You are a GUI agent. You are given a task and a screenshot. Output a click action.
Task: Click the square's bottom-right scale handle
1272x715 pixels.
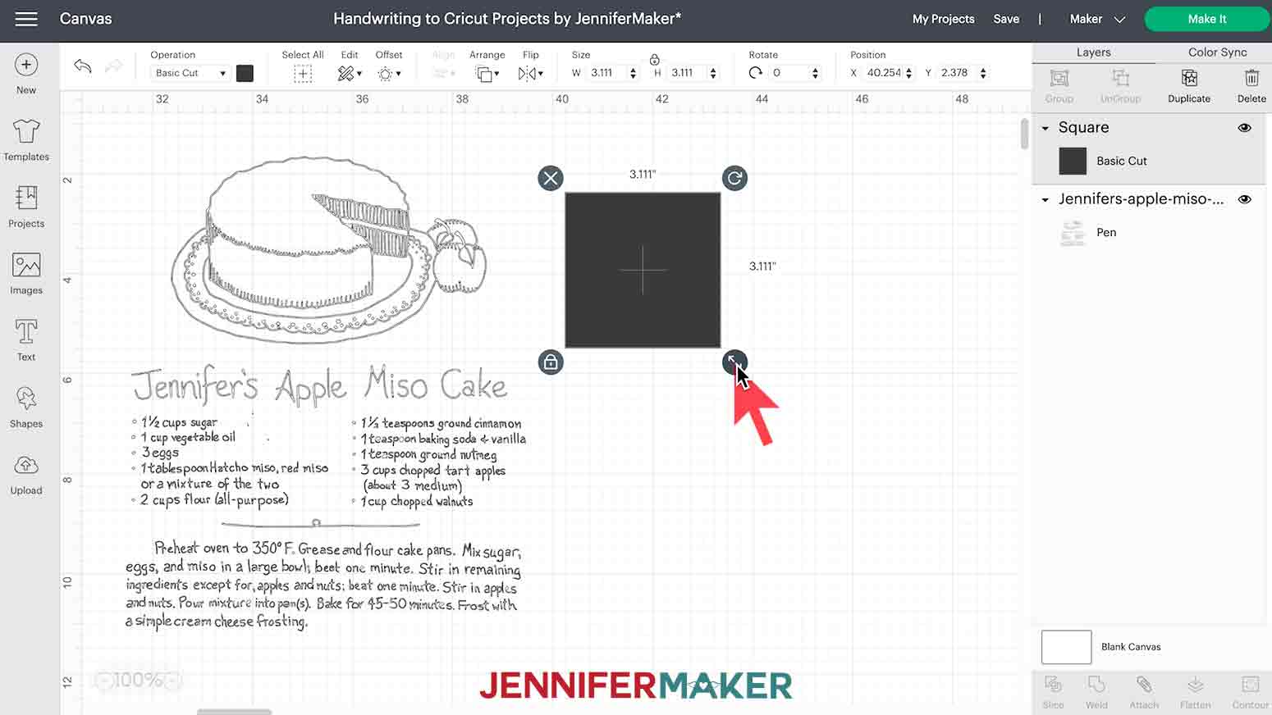click(734, 362)
